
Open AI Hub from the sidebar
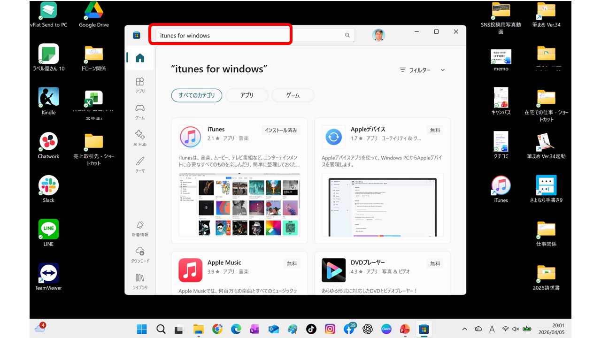tap(139, 138)
